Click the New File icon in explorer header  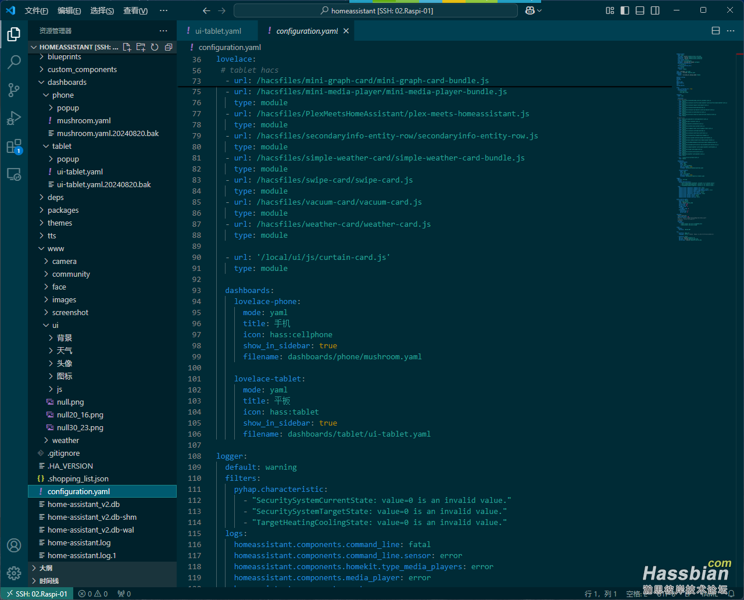tap(127, 47)
